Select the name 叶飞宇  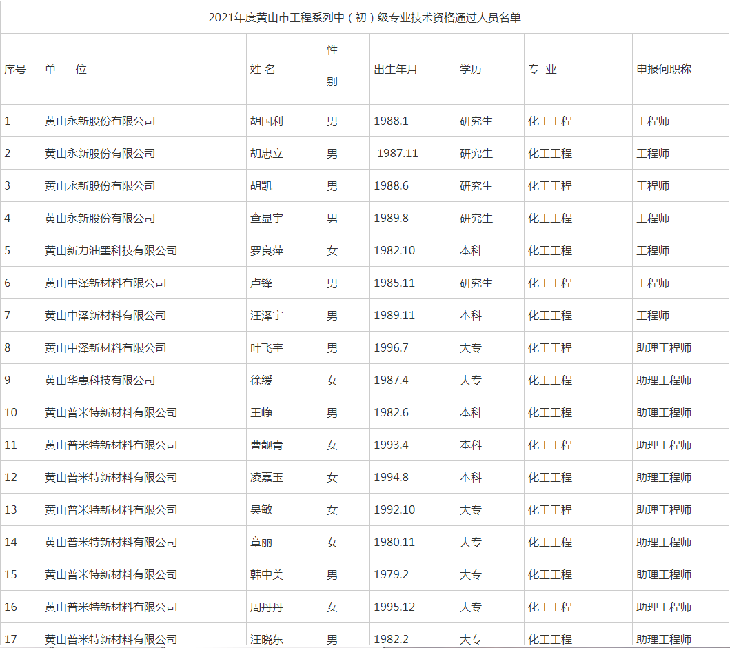pos(267,348)
